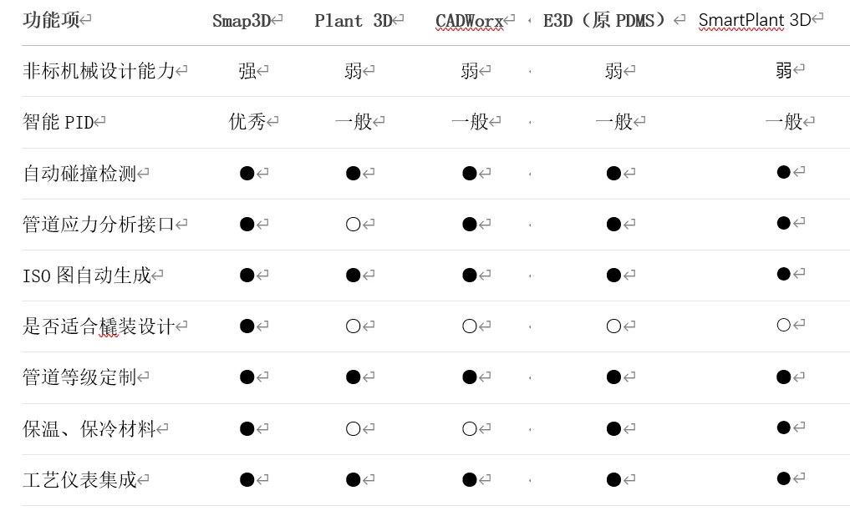
Task: Click the empty circle for Plant 3D 管道应力分析接口
Action: (353, 225)
